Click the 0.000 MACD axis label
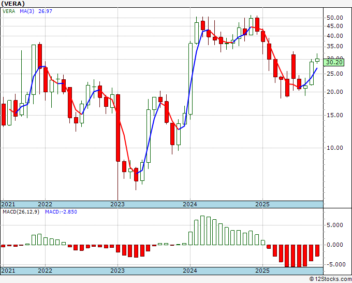352x283 pixels. coord(334,245)
